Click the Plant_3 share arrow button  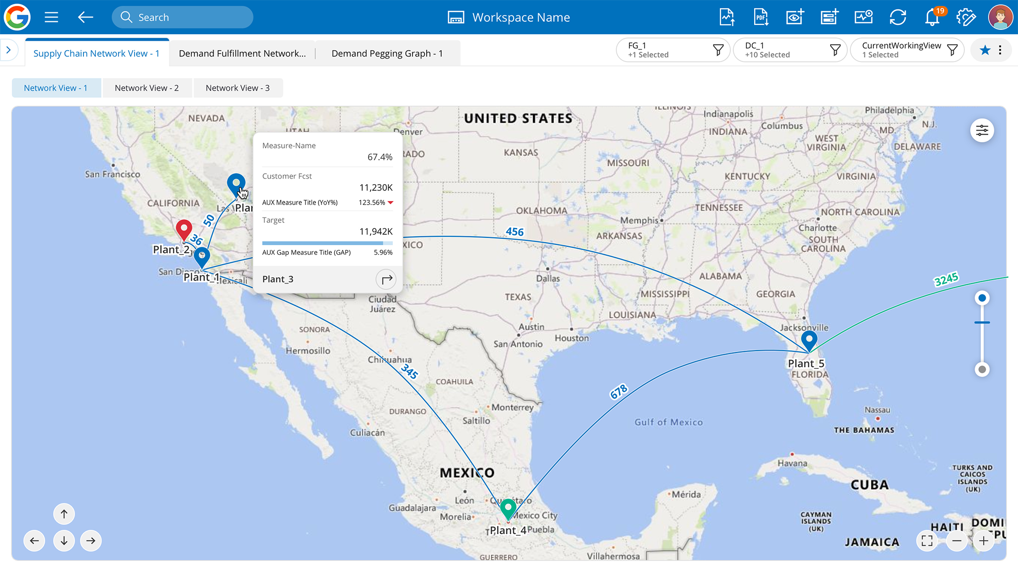(386, 279)
